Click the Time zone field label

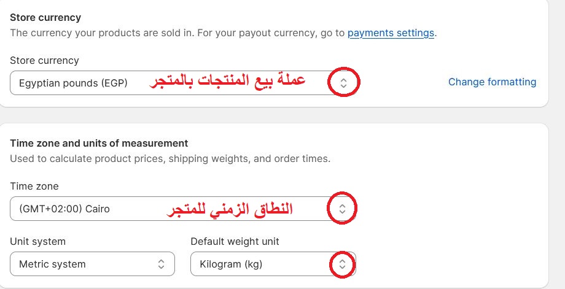[34, 186]
